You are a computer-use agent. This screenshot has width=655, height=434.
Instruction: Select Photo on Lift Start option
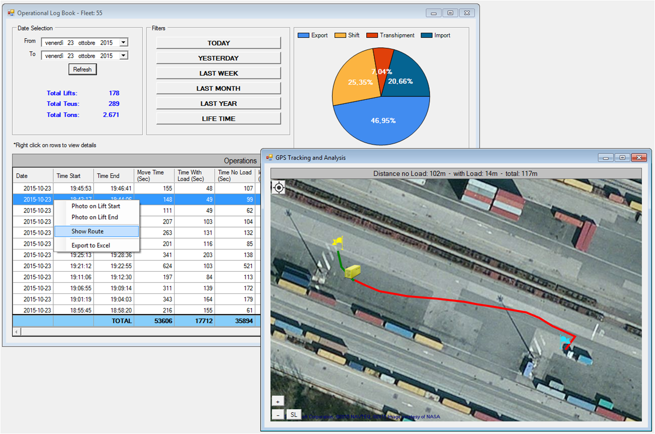pyautogui.click(x=96, y=206)
